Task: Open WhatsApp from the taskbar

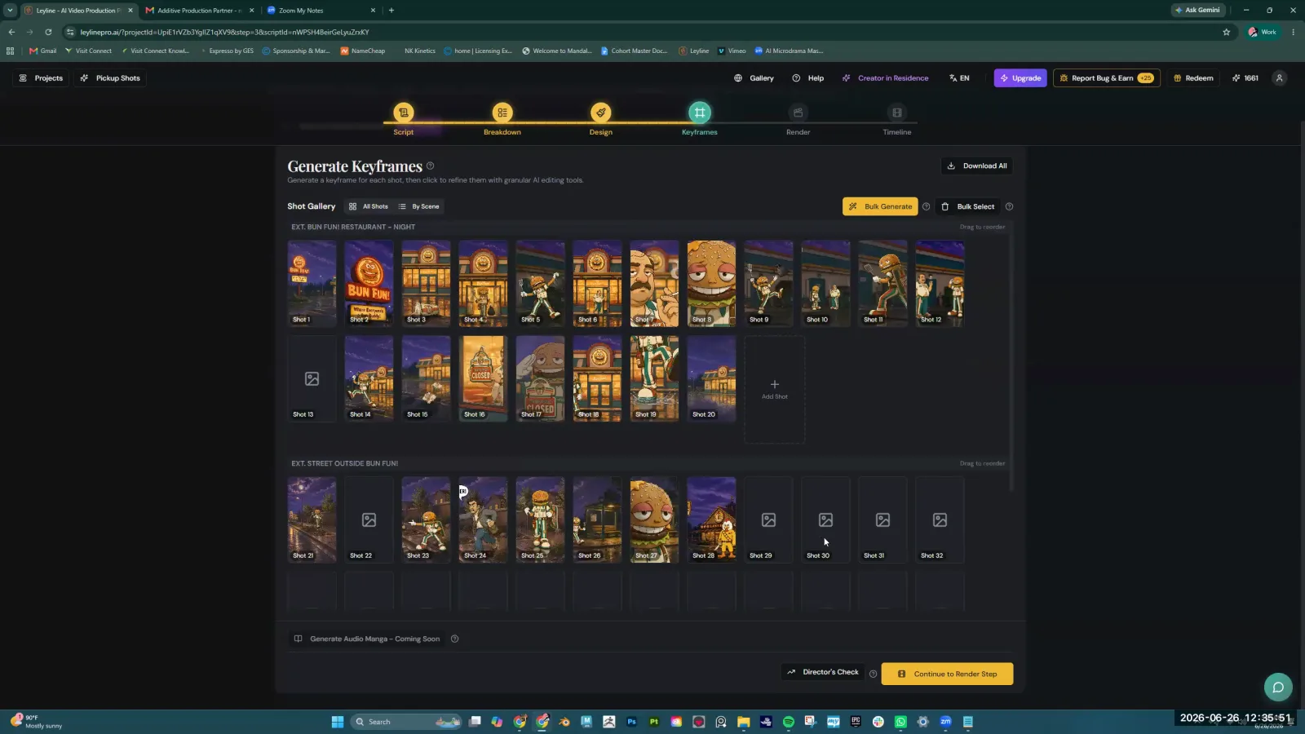Action: [900, 722]
